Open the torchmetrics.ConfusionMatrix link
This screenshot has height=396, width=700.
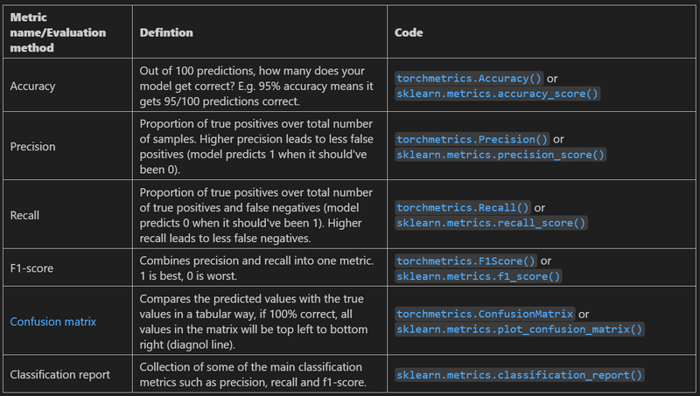coord(485,314)
